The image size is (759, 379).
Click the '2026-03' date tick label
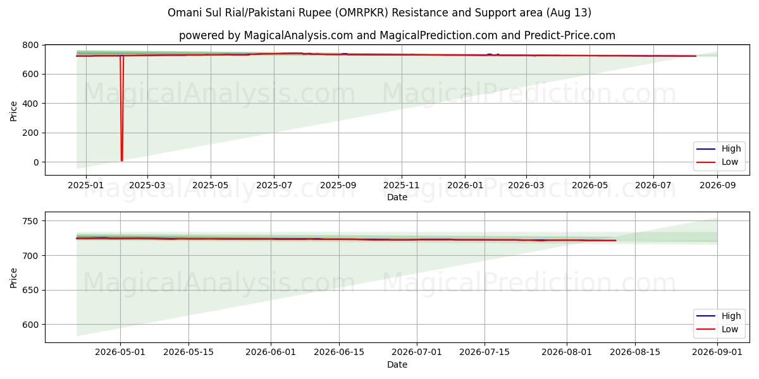click(x=526, y=186)
